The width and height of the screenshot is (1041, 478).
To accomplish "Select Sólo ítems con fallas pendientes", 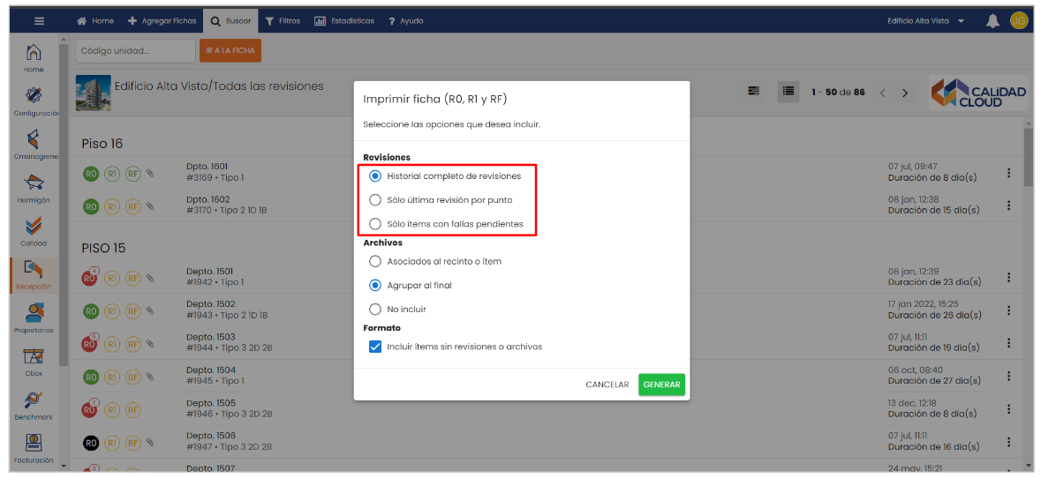I will coord(375,224).
